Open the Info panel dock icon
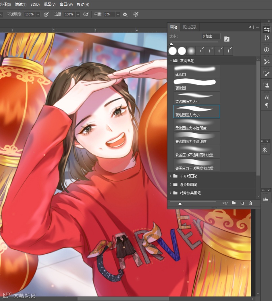Viewport: 272px width, 301px height. click(x=267, y=50)
